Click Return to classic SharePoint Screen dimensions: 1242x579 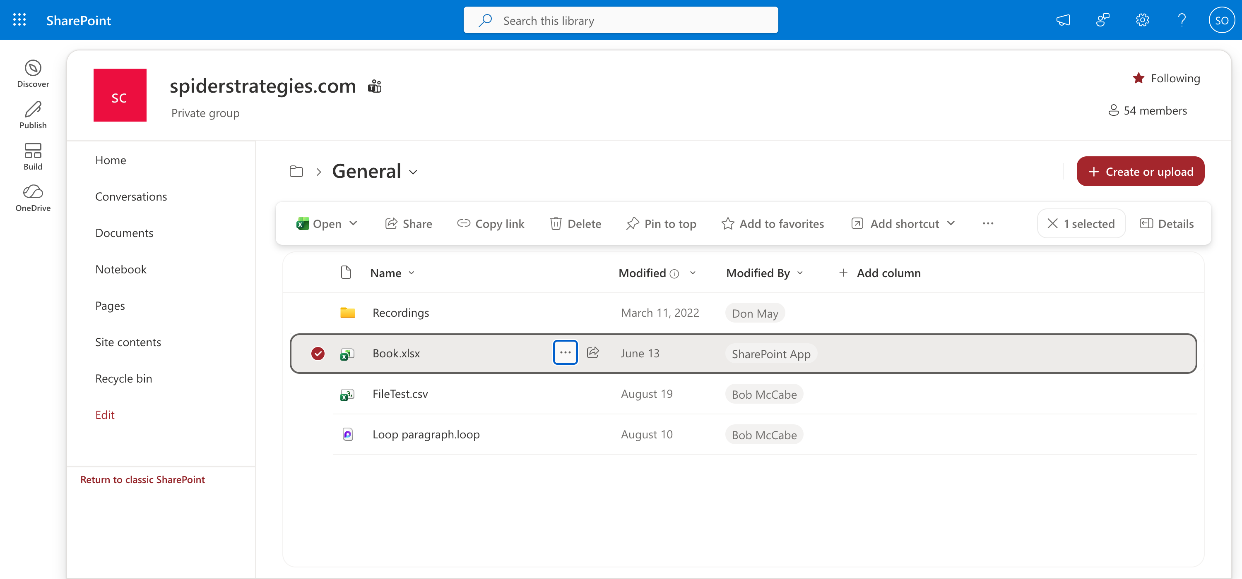143,479
